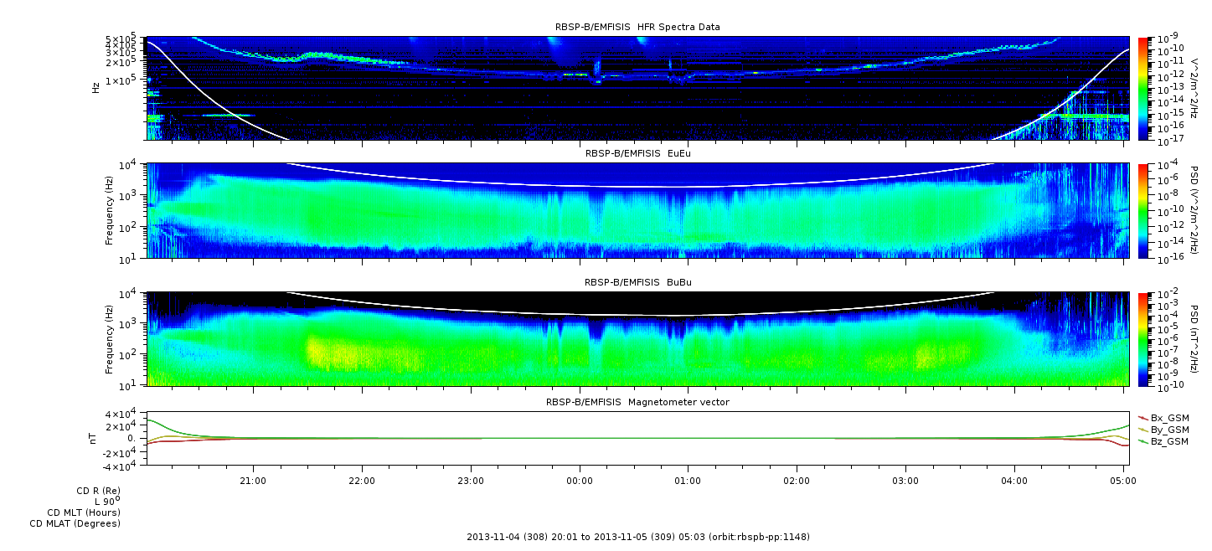This screenshot has width=1212, height=551.
Task: Click the RBSP-B/EMFISIS BuBu panel title
Action: (x=637, y=282)
